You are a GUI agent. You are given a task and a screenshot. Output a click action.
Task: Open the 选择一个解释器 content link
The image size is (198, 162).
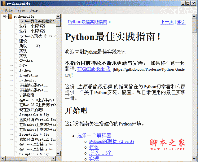[94, 136]
